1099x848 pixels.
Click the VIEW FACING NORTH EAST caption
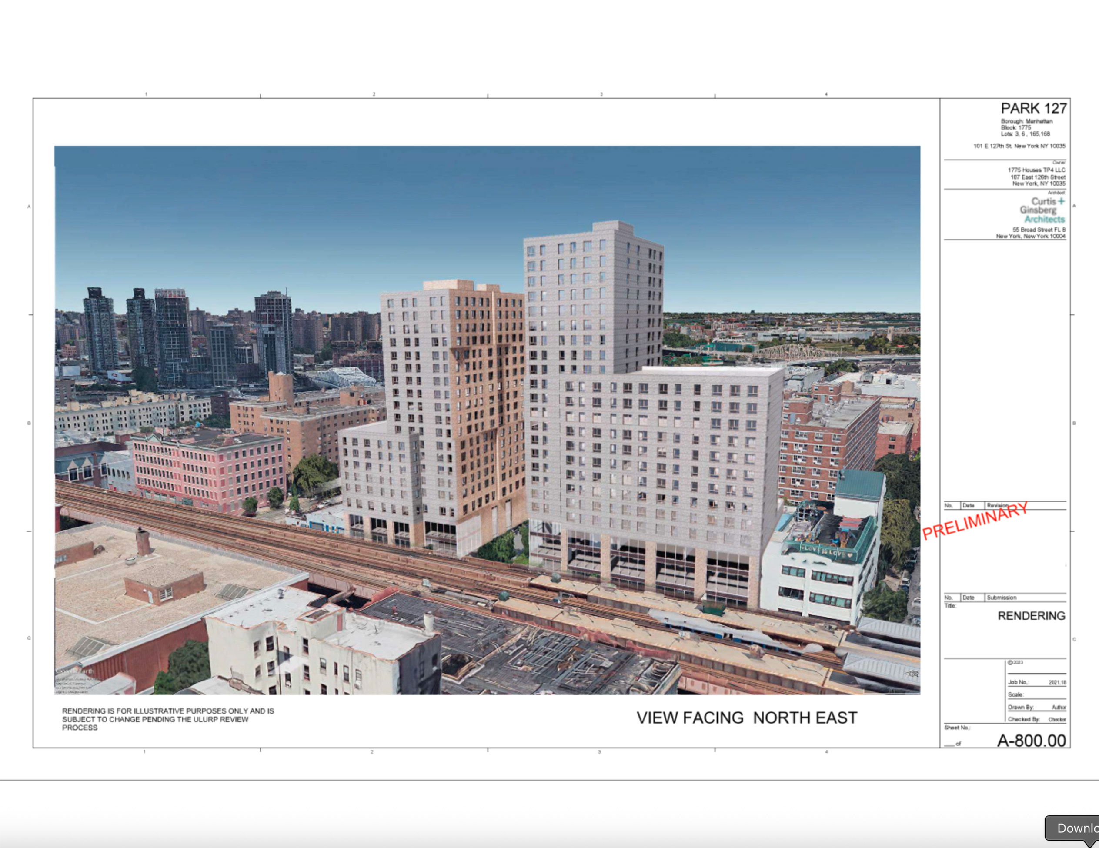click(747, 718)
